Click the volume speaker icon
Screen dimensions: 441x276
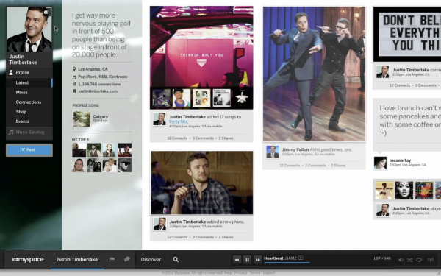point(401,260)
